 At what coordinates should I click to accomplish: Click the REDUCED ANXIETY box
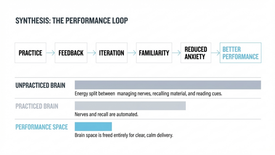tap(196, 53)
